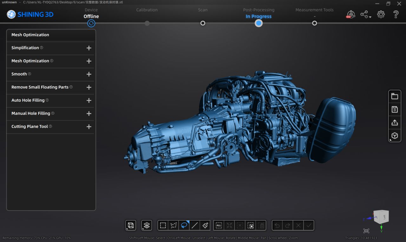Click the undo arrow
The width and height of the screenshot is (406, 242).
(277, 226)
